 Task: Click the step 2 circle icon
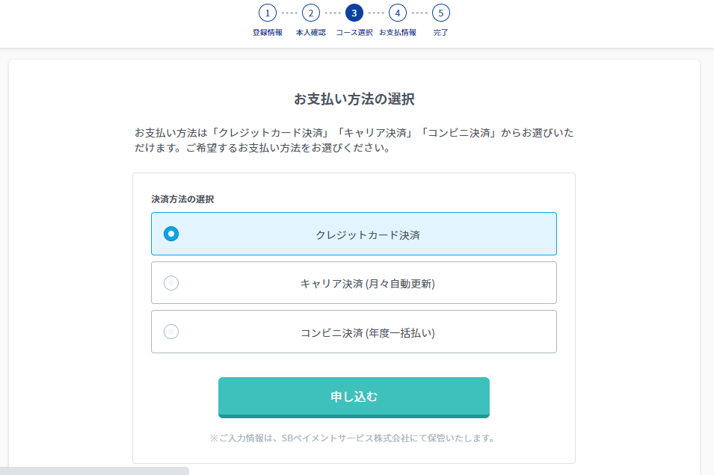pos(310,13)
